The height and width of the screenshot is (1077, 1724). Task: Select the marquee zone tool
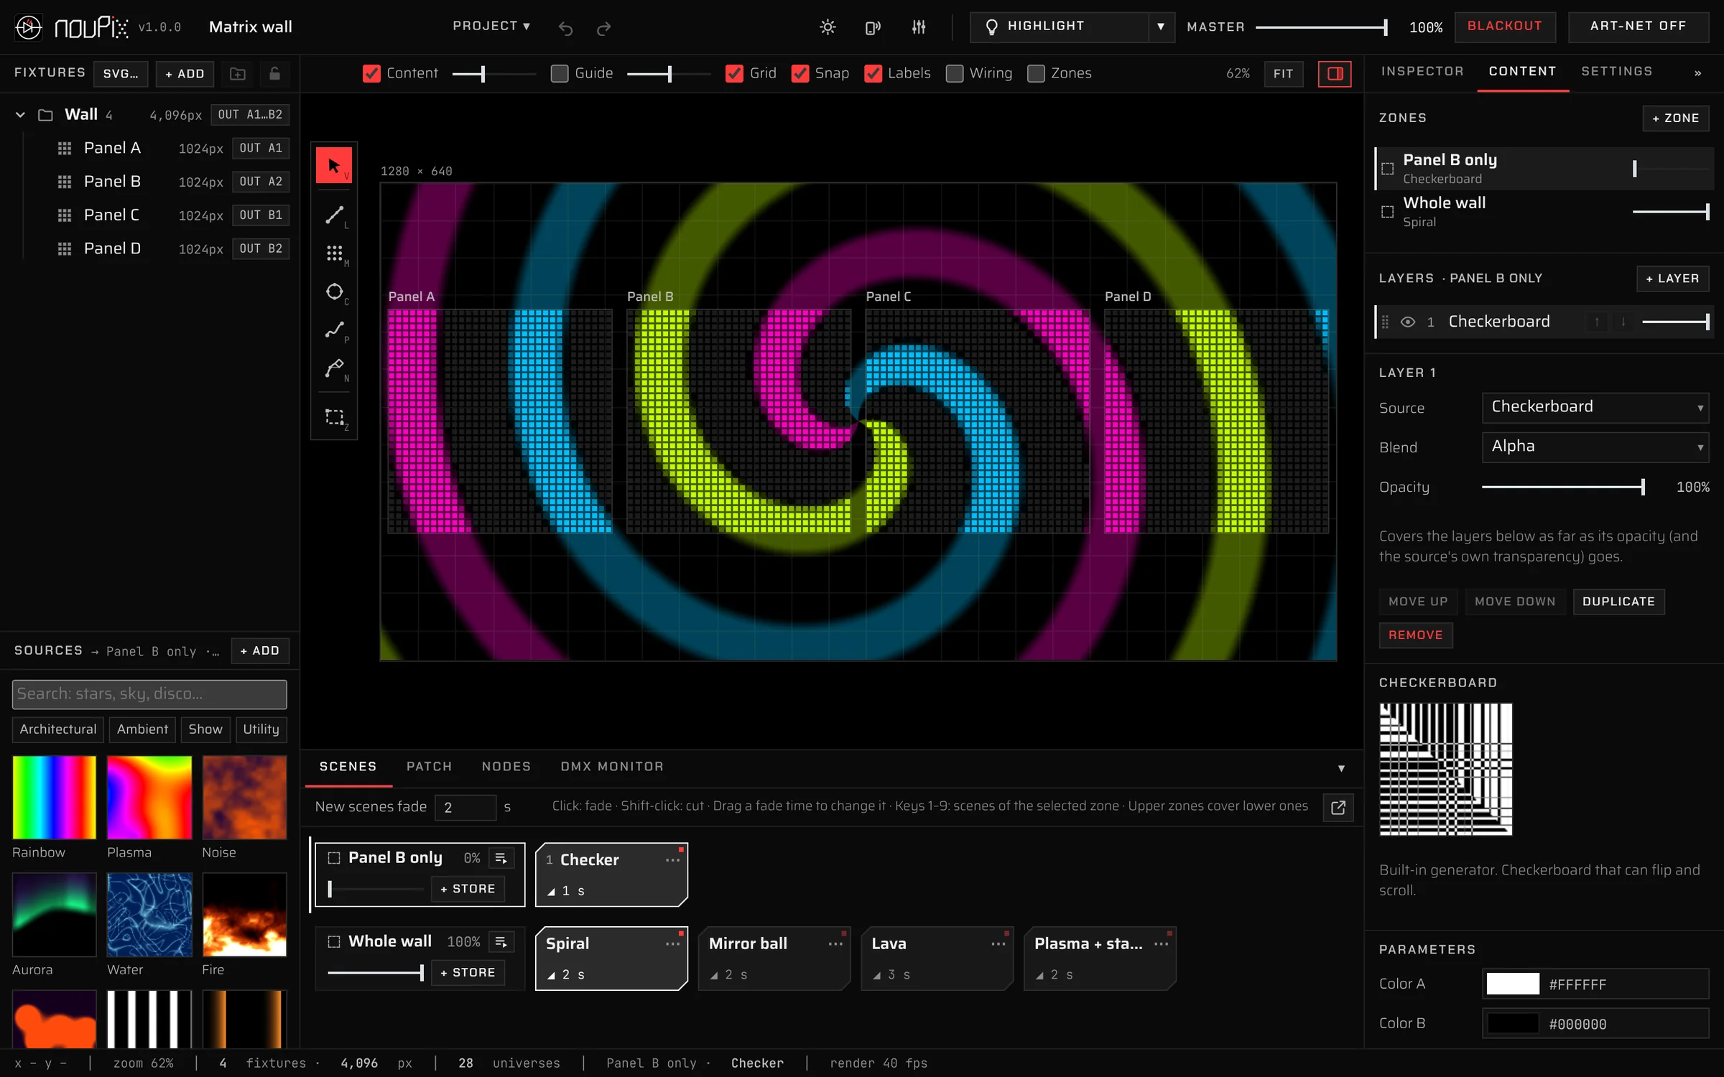point(334,416)
